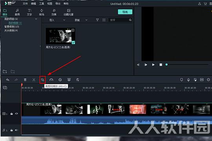The height and width of the screenshot is (141, 212).
Task: Open the crop and zoom tool
Action: coord(42,80)
